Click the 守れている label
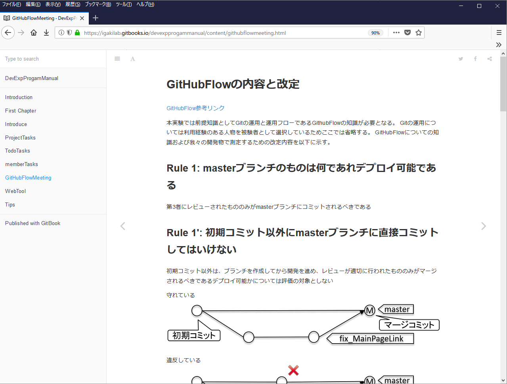Viewport: 507px width, 384px height. click(181, 295)
